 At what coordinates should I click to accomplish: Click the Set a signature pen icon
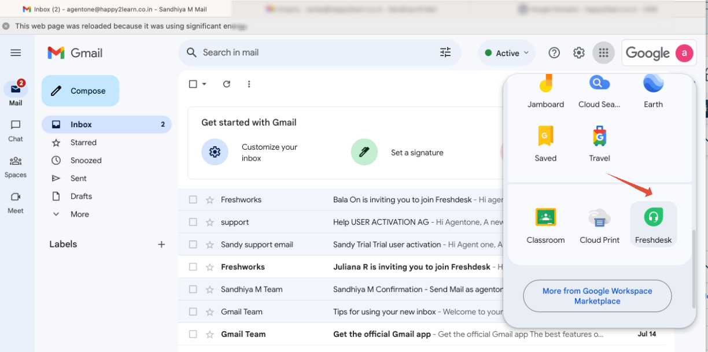tap(364, 153)
